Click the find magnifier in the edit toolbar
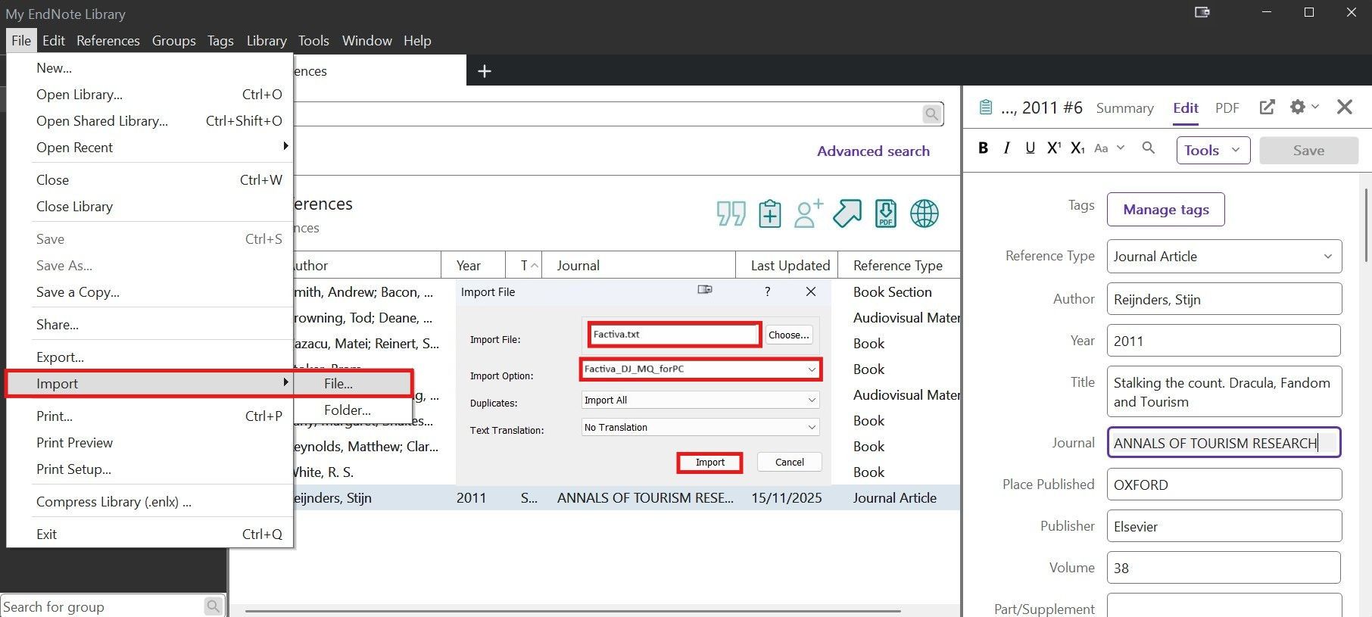 click(1148, 148)
